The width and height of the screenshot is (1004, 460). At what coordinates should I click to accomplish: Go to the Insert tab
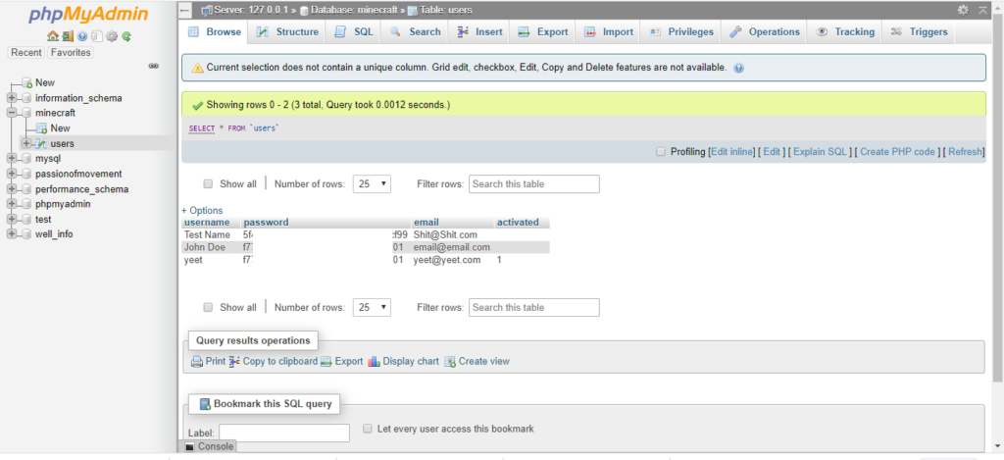[480, 32]
